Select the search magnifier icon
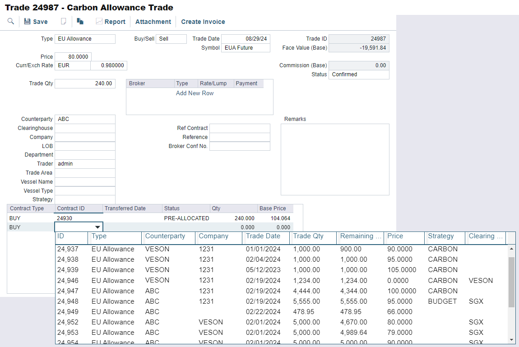Viewport: 519px width, 347px height. 11,21
